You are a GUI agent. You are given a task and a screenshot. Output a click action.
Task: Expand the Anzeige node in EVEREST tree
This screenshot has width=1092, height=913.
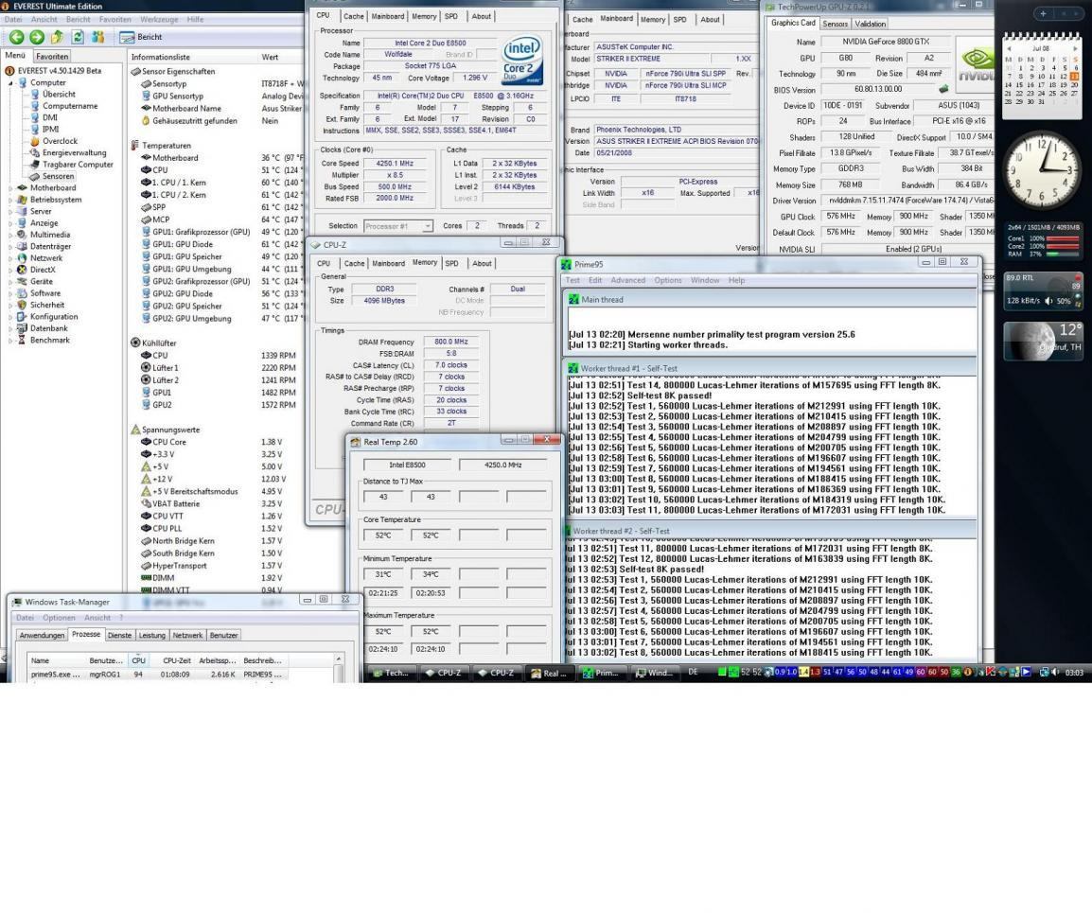(10, 223)
